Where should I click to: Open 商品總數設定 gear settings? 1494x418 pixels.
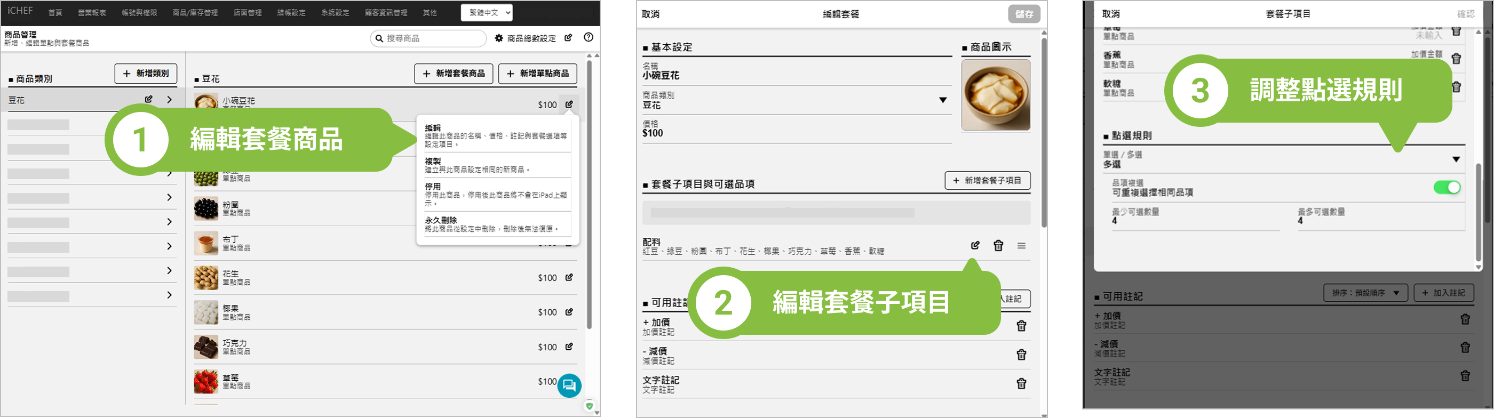point(526,38)
